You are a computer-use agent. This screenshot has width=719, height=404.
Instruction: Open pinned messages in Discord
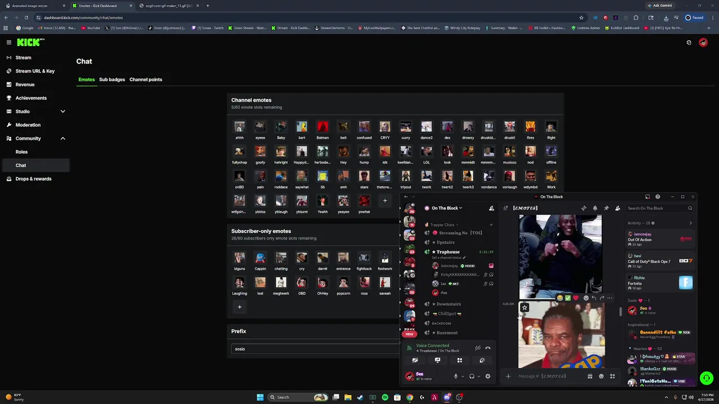[606, 208]
